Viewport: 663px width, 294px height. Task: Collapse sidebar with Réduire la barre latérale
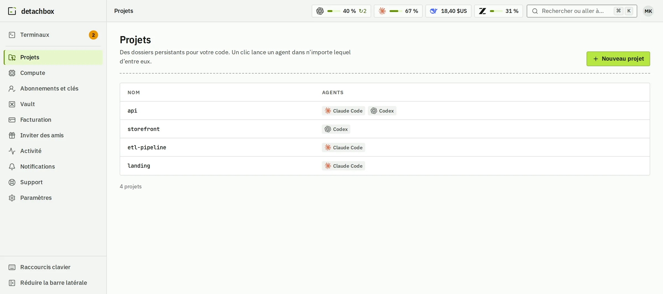coord(53,283)
